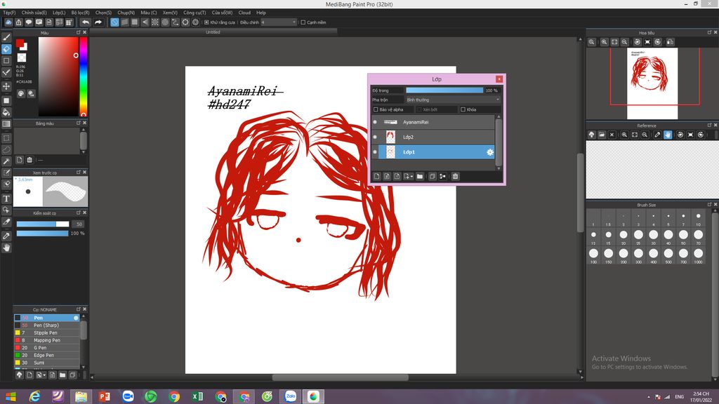The width and height of the screenshot is (719, 404).
Task: Click the cloud save icon in the toolbar
Action: click(8, 22)
